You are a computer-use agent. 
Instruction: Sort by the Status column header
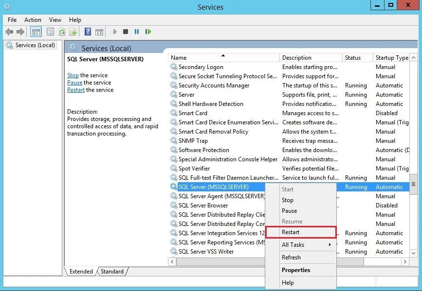[x=357, y=57]
